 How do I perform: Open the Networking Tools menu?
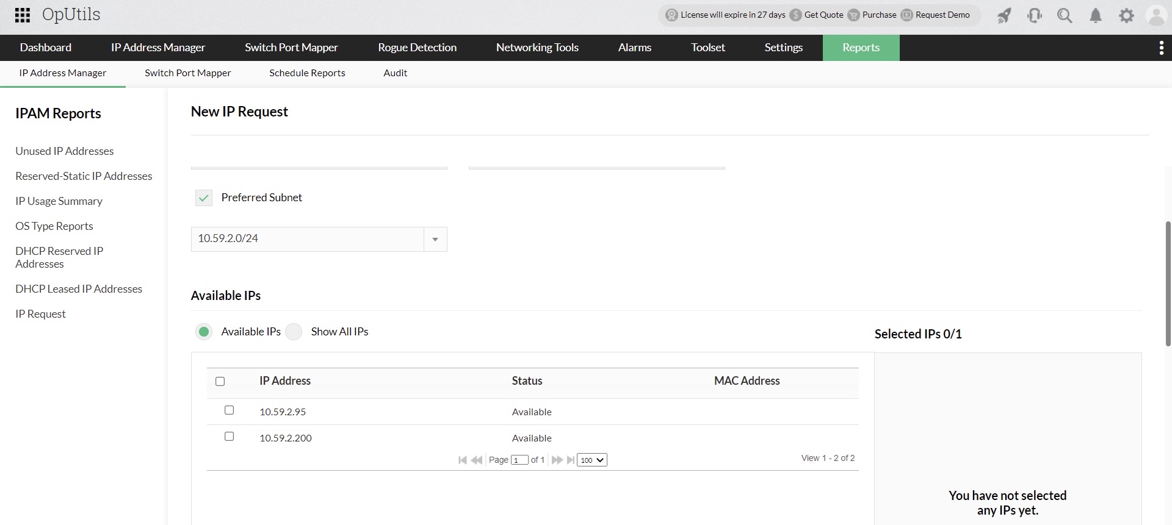pyautogui.click(x=537, y=48)
